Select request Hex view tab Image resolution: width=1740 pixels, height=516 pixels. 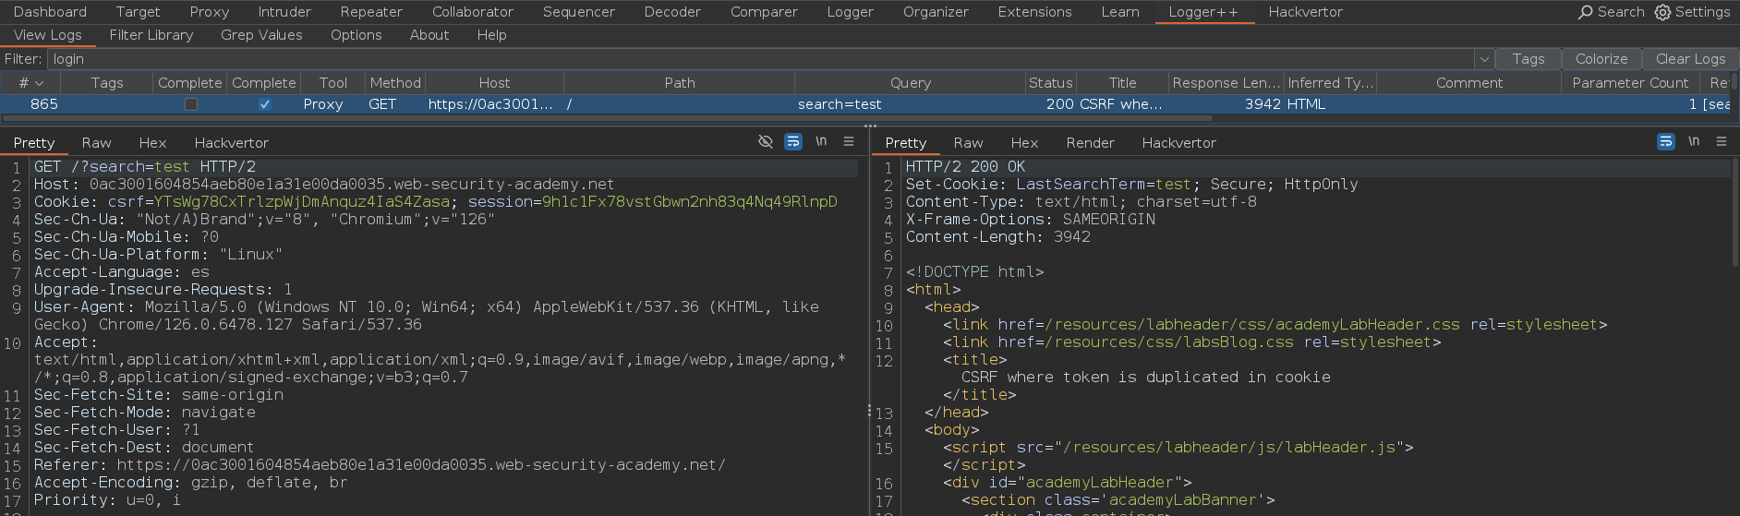(152, 143)
